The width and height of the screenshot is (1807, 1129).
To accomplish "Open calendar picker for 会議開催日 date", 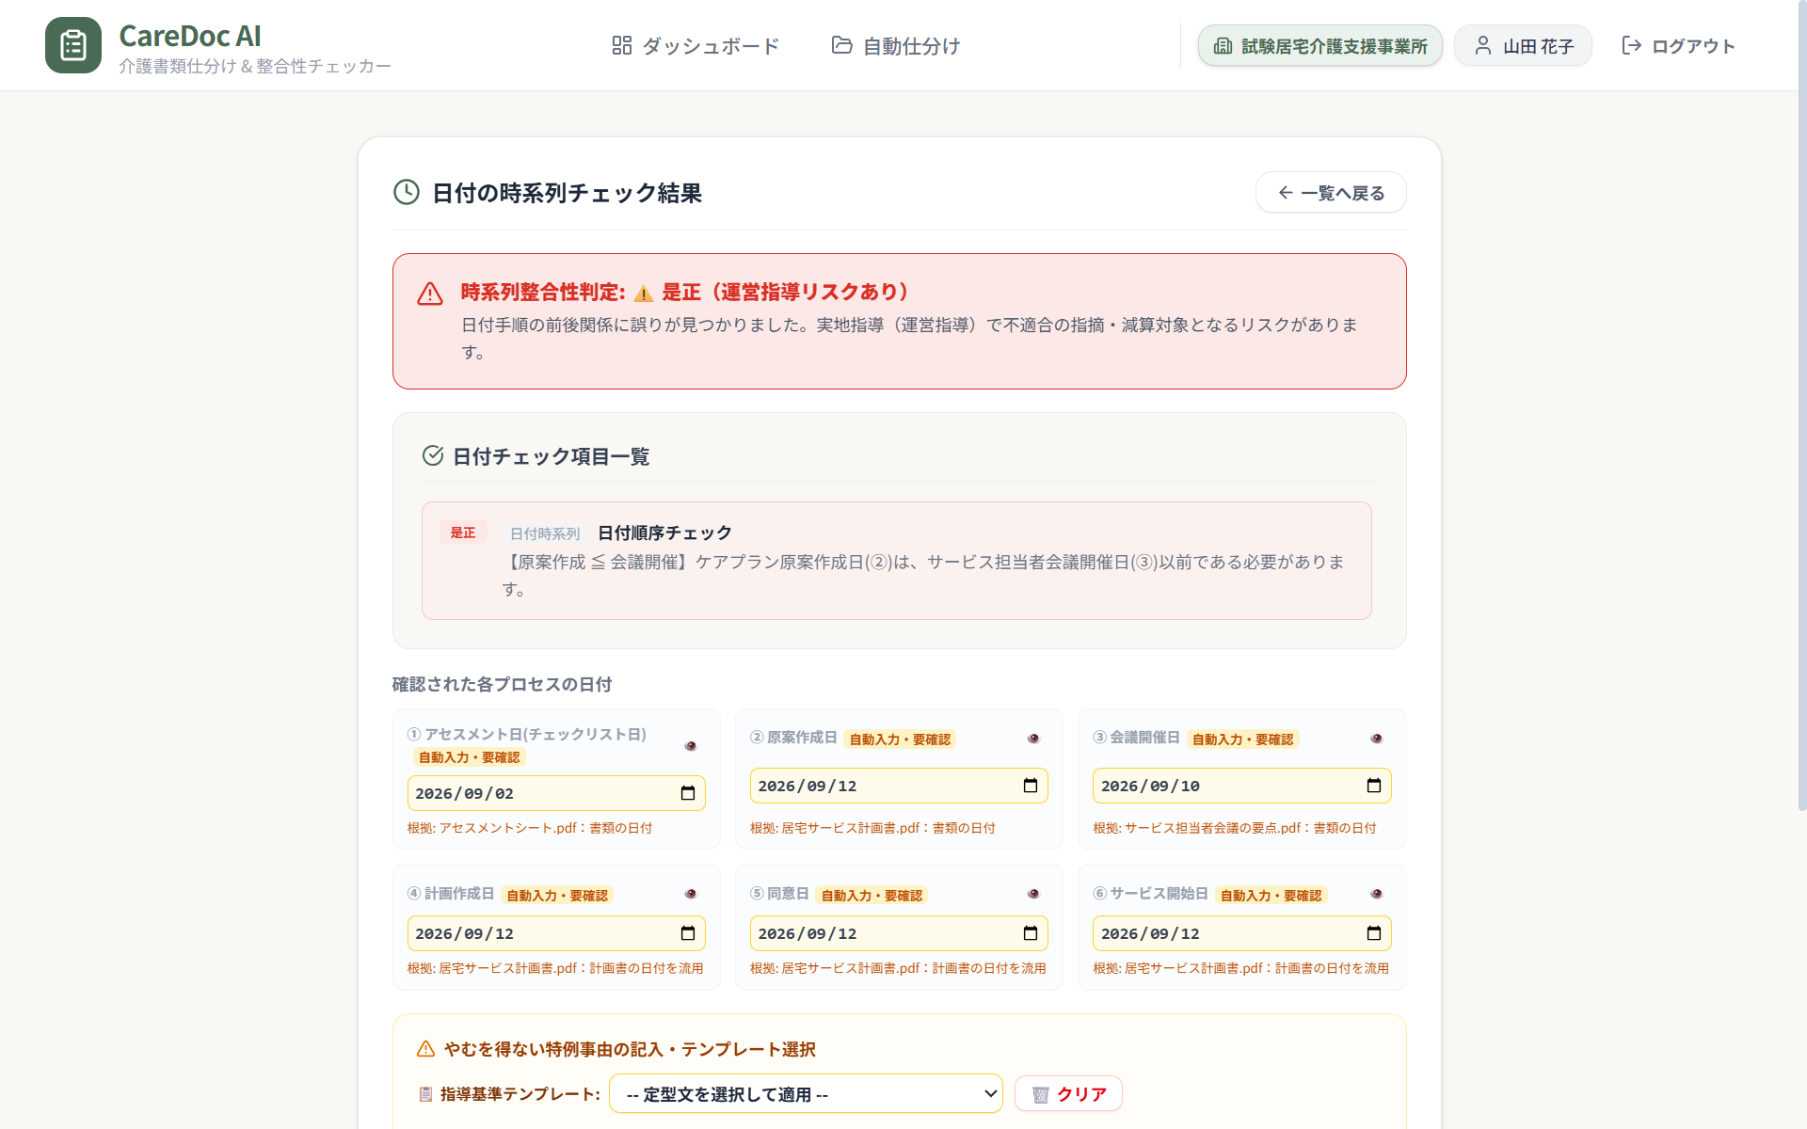I will point(1374,786).
